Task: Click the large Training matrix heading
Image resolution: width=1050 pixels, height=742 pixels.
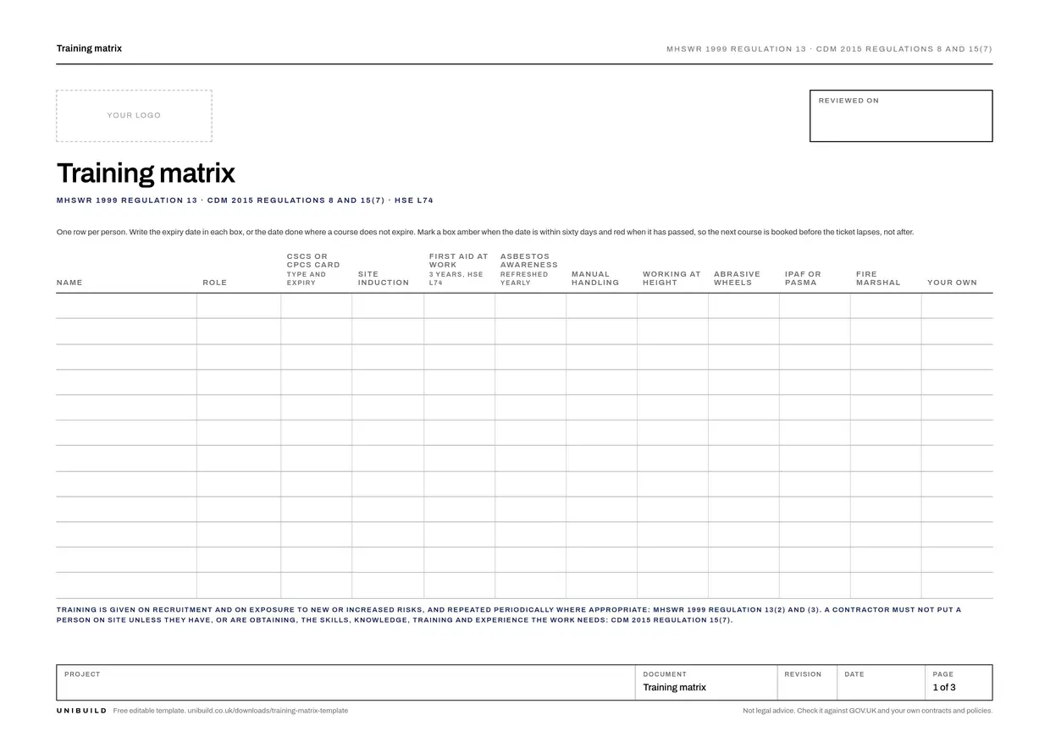Action: click(x=146, y=173)
